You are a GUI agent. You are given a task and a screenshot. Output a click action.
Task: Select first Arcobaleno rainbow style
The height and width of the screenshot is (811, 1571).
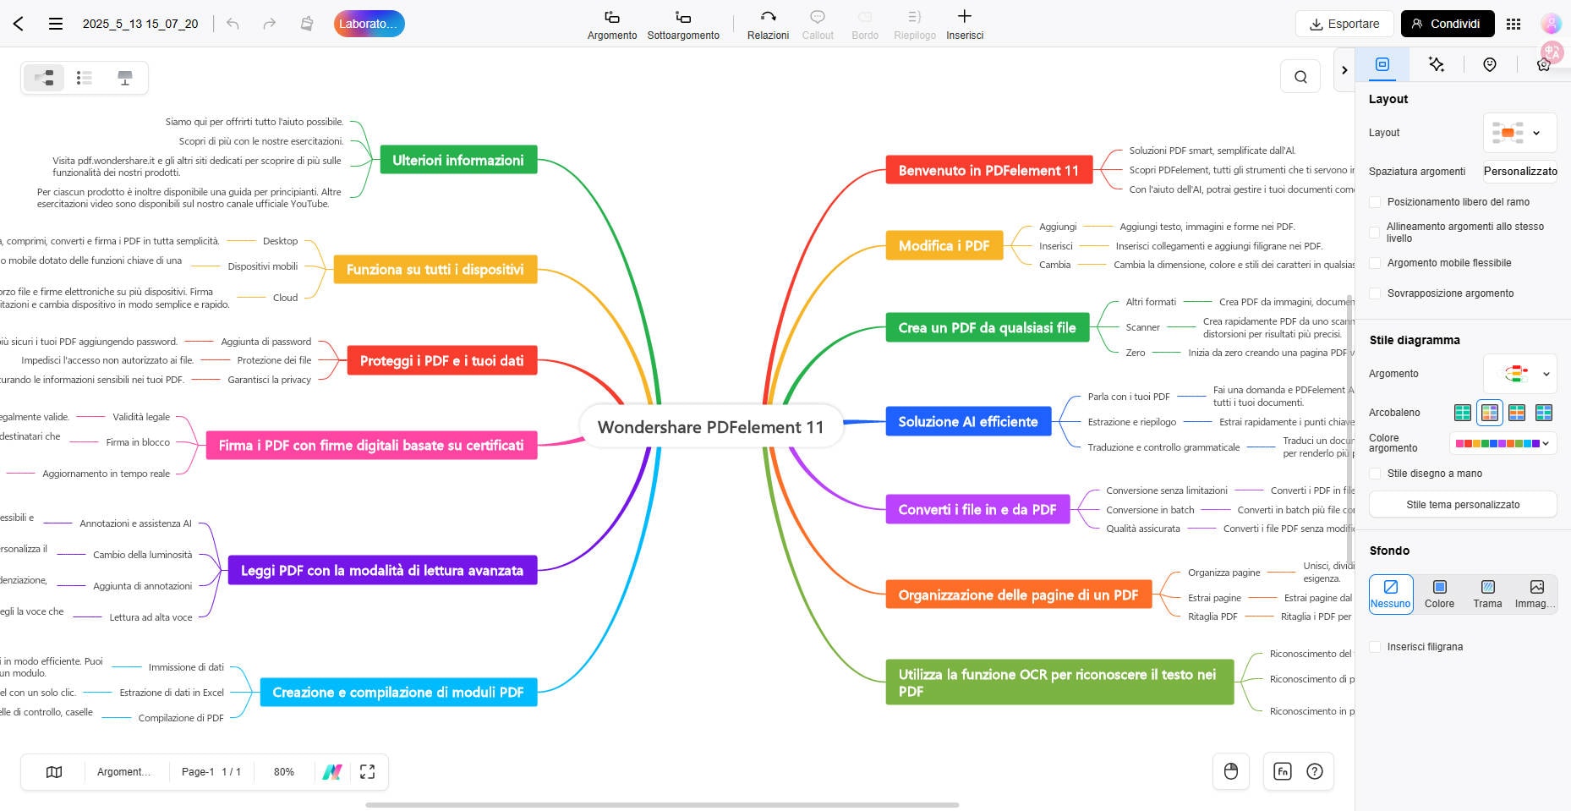point(1463,413)
